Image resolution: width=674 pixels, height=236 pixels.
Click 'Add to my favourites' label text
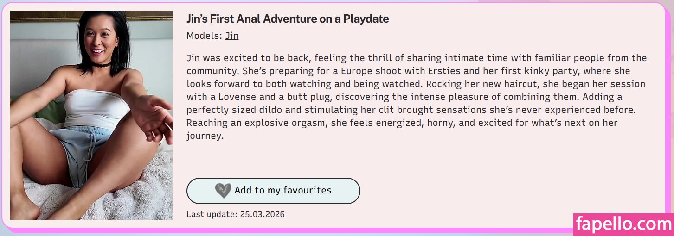point(283,191)
